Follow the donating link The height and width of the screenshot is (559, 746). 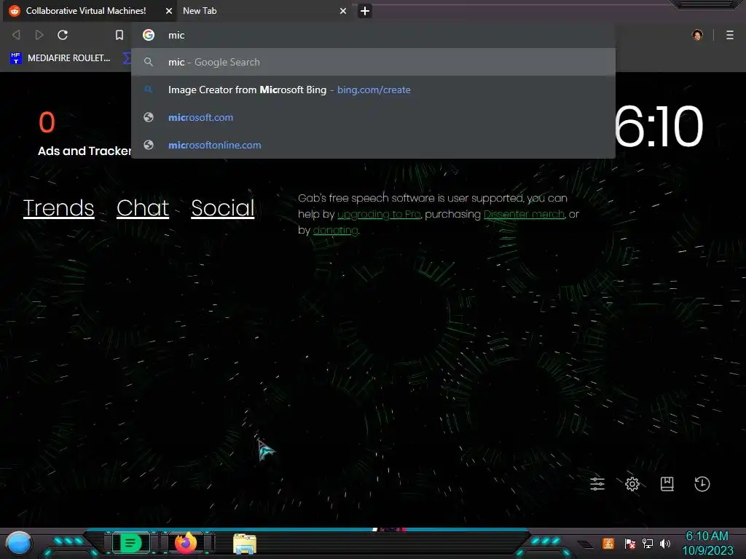pyautogui.click(x=335, y=231)
